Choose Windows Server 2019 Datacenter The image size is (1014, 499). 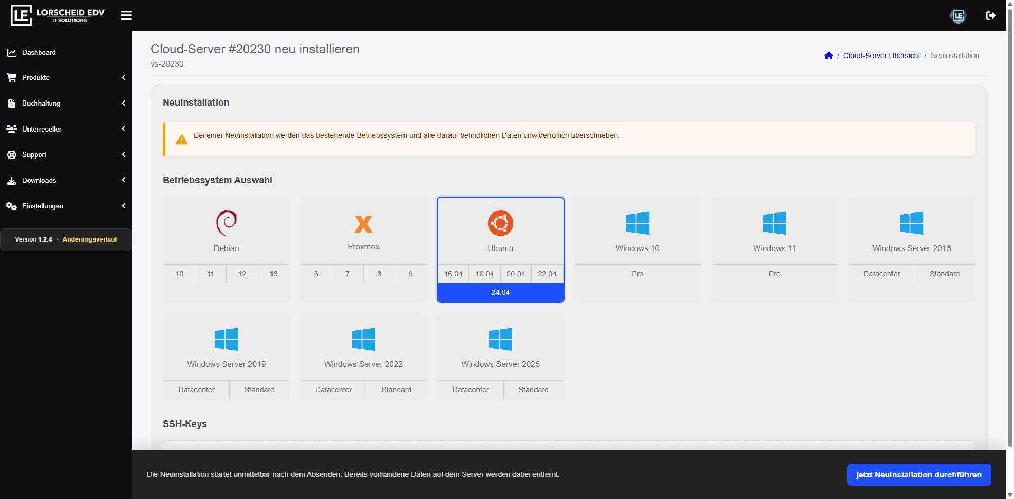[x=196, y=390]
